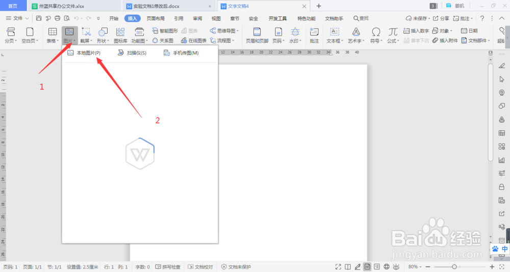Click the Undo arrow icon
The width and height of the screenshot is (510, 272).
[x=76, y=18]
